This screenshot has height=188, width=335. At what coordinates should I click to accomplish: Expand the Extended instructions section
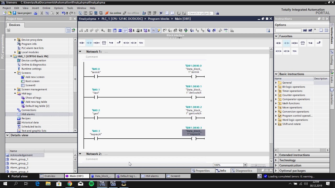(276, 155)
